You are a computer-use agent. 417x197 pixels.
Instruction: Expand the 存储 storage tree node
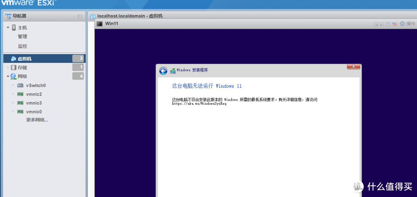(x=8, y=68)
